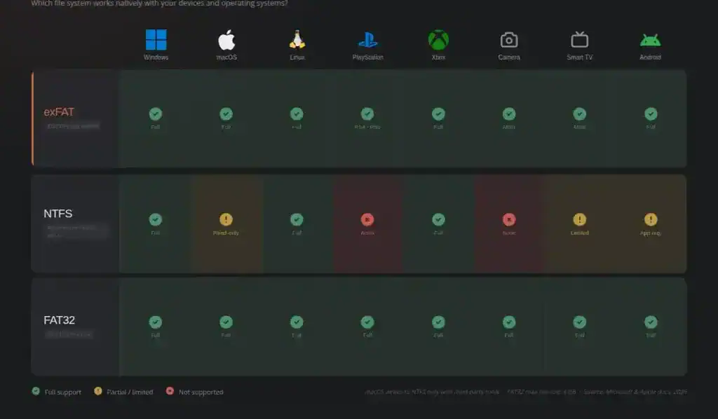Click FAT32 green check under Camera
This screenshot has width=718, height=419.
(x=509, y=322)
